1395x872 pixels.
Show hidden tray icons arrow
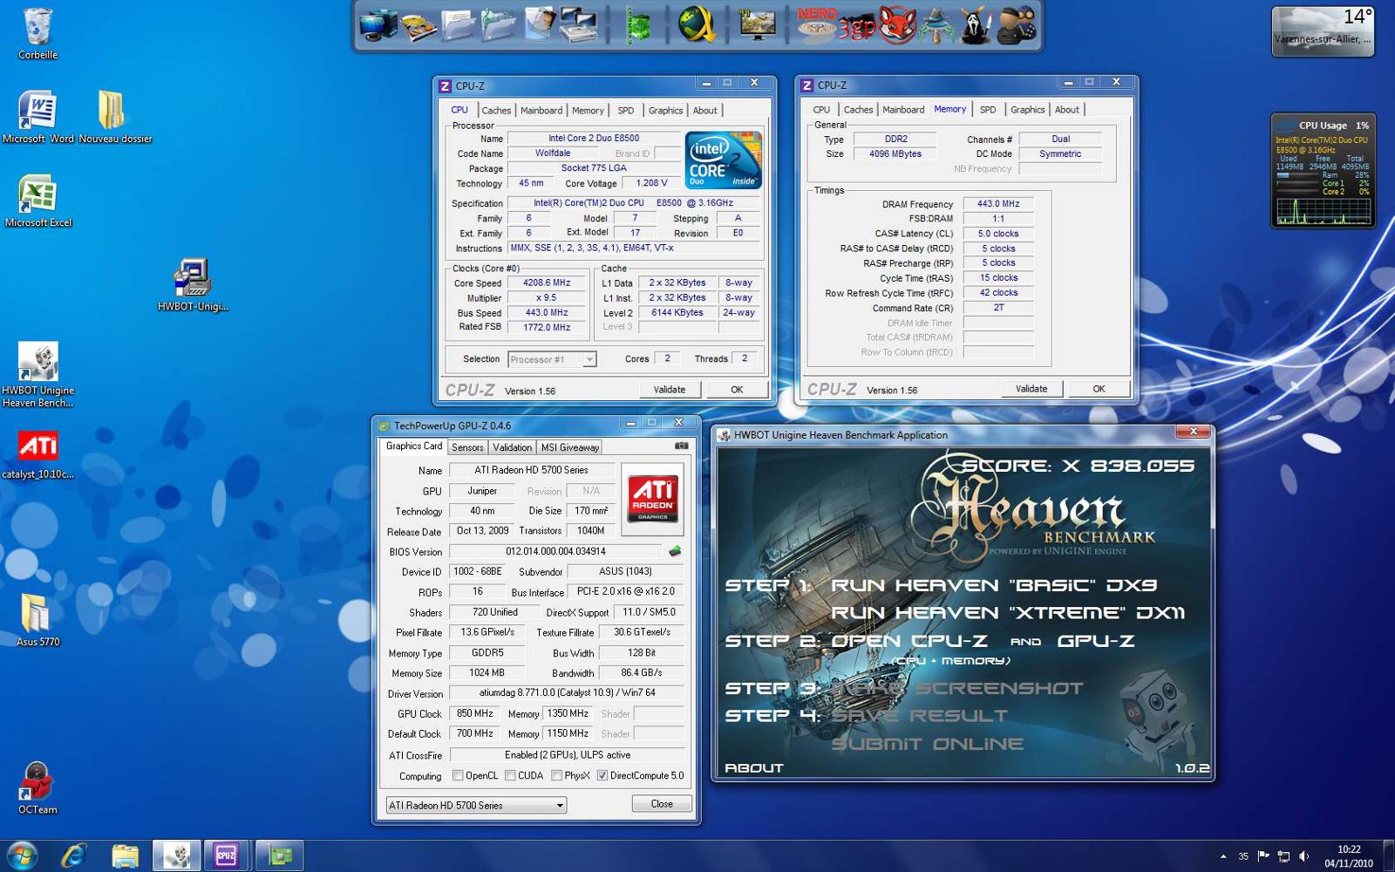coord(1222,856)
